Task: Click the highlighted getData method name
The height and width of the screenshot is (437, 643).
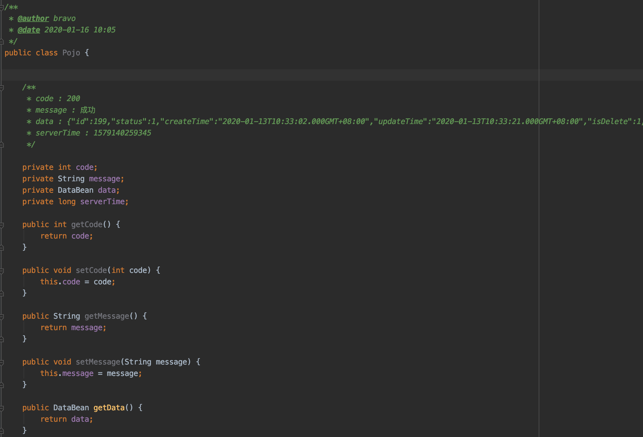Action: [x=109, y=408]
